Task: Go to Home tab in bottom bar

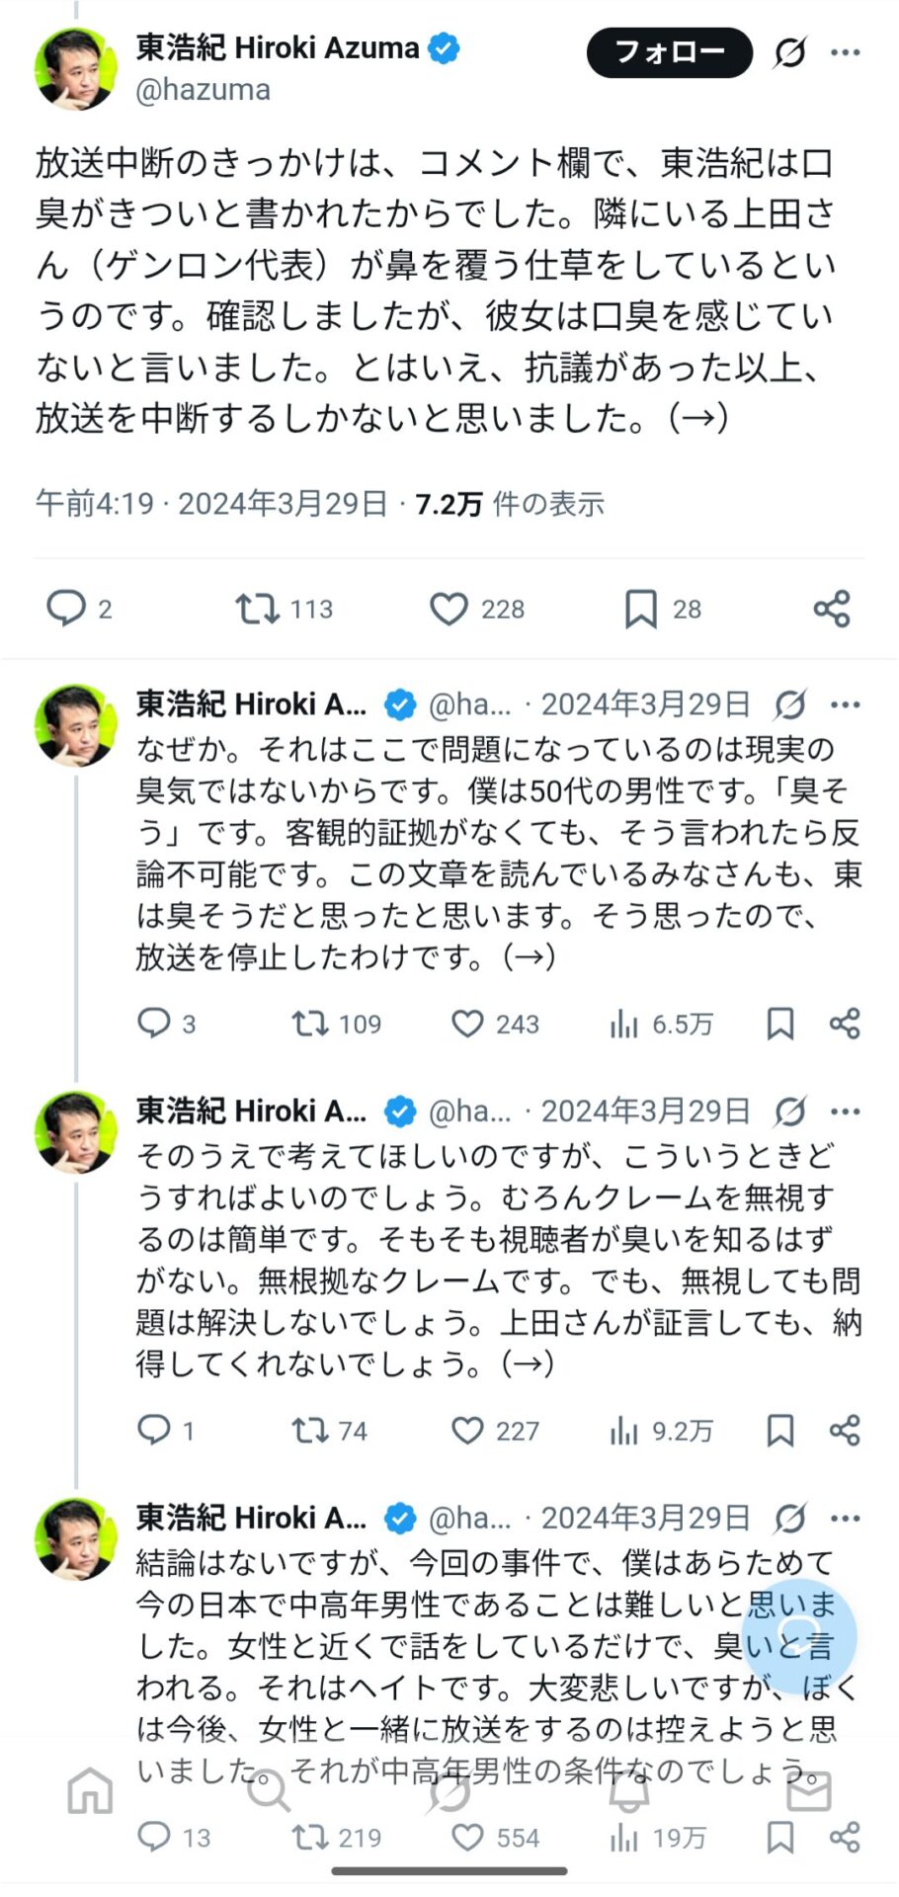Action: tap(90, 1790)
